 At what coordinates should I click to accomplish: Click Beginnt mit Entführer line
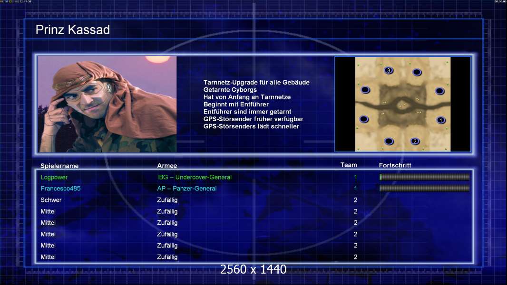click(x=236, y=104)
